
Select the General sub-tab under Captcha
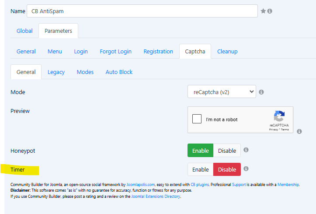(26, 72)
